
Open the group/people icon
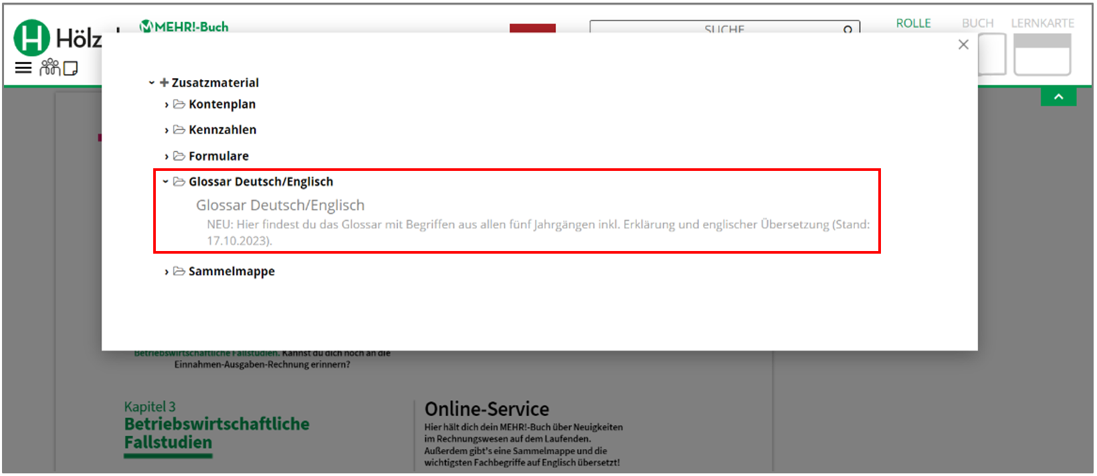point(50,67)
